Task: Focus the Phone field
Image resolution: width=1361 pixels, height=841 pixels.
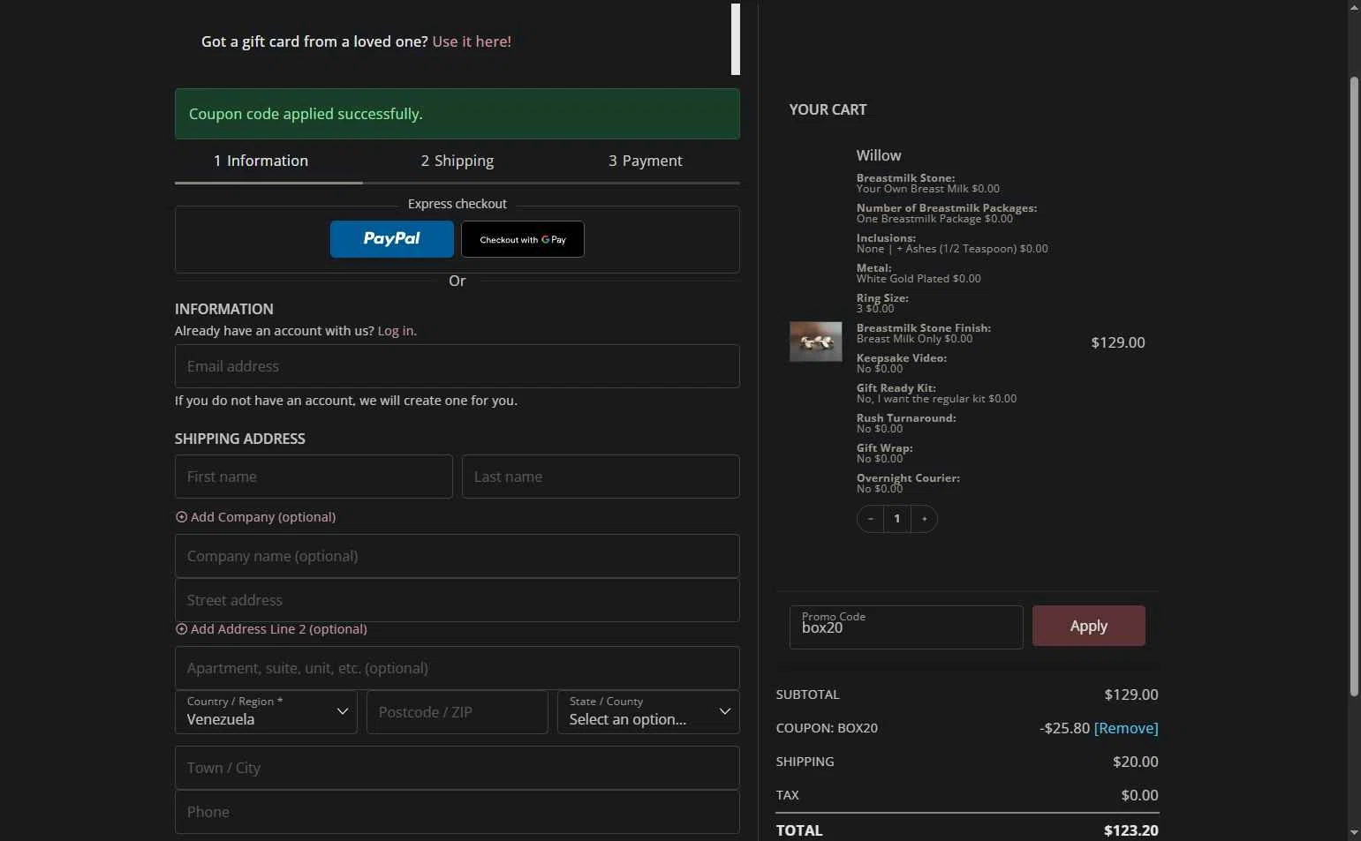Action: pos(457,812)
